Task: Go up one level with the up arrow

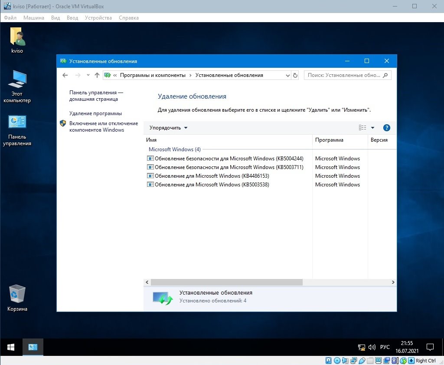Action: tap(97, 75)
